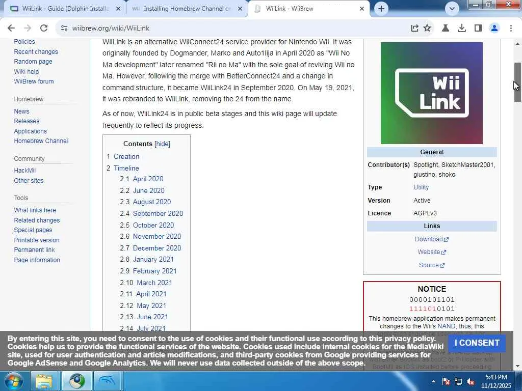Go to June 2021 entry
The image size is (522, 391).
tap(152, 317)
